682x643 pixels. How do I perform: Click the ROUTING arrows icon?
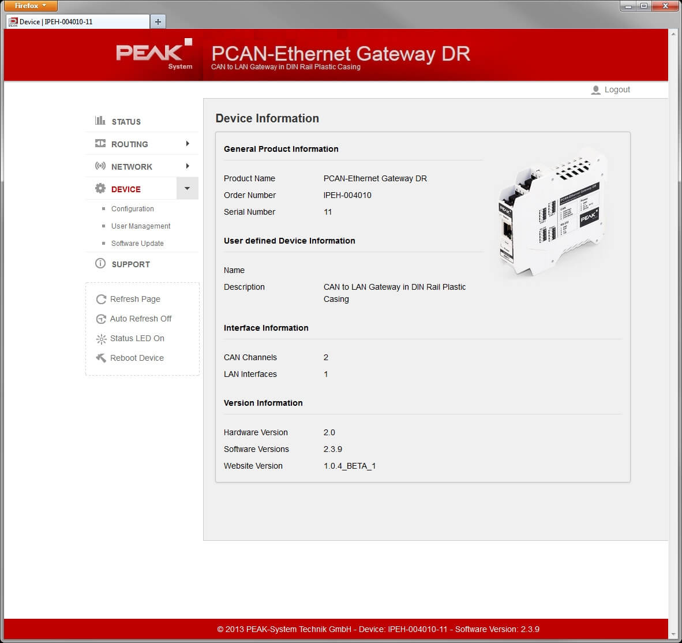(99, 143)
